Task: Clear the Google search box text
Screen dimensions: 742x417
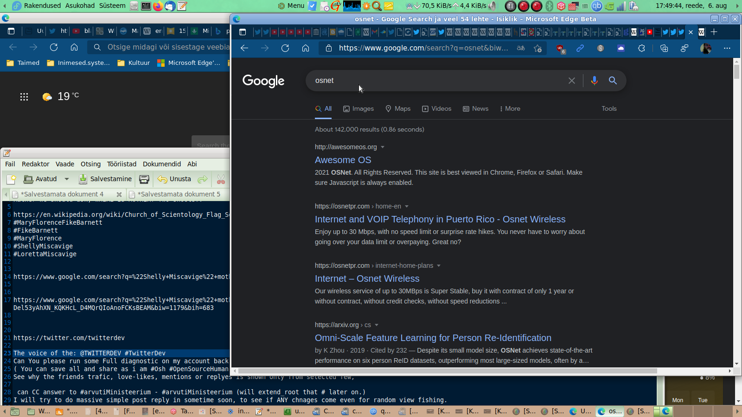Action: coord(572,81)
